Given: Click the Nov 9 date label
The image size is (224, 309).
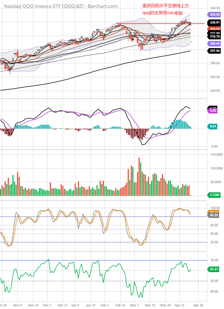Looking at the screenshot, I should [x=18, y=305].
